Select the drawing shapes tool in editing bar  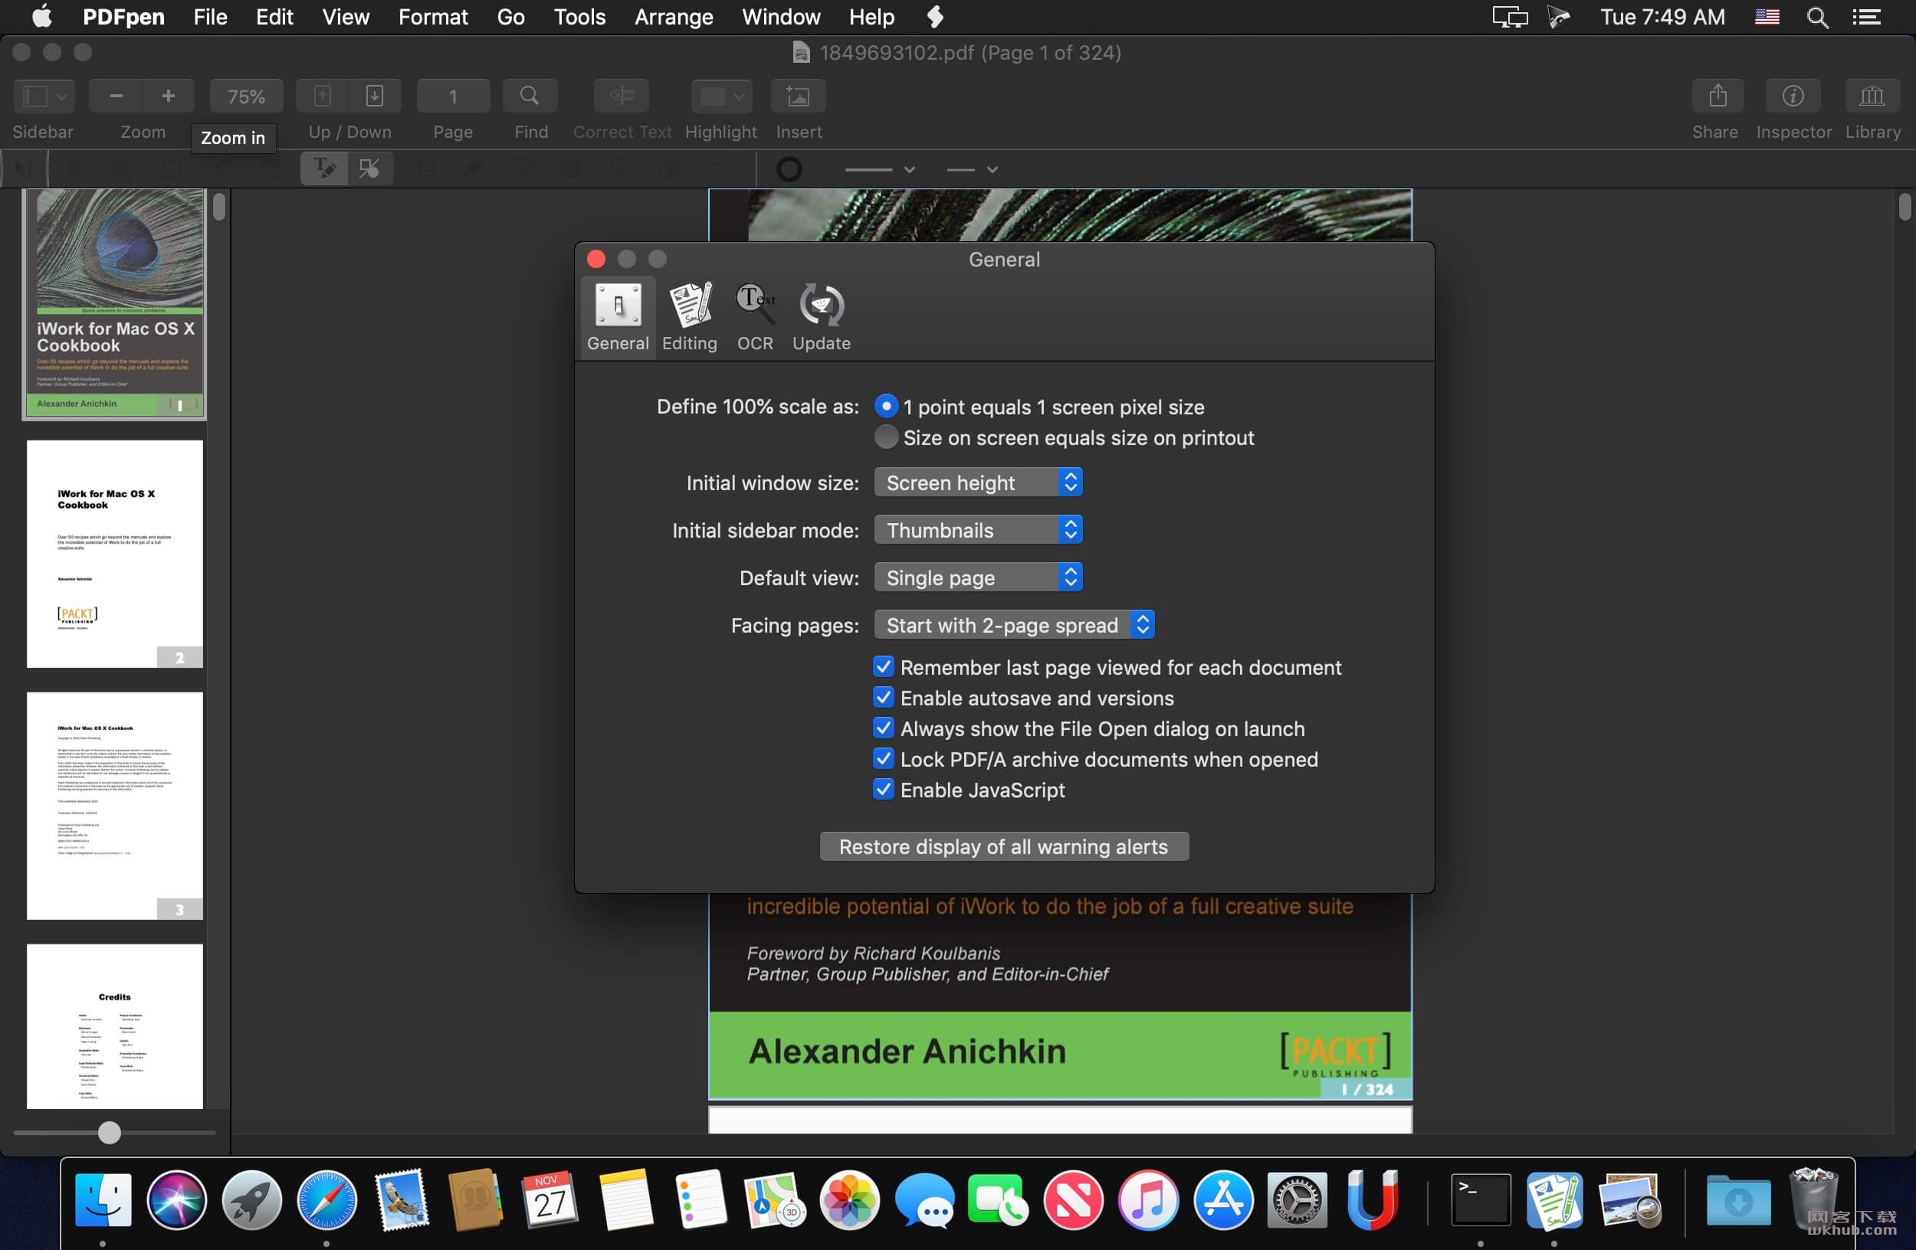369,169
